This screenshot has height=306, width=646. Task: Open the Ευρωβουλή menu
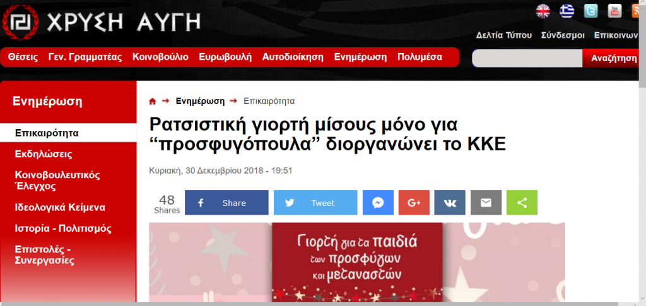point(225,57)
